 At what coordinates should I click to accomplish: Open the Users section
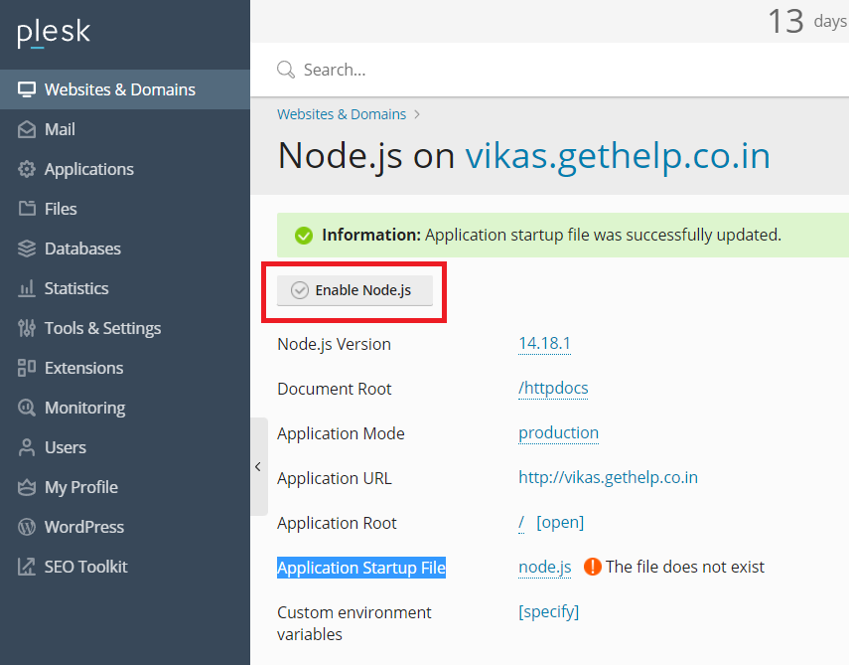(125, 447)
